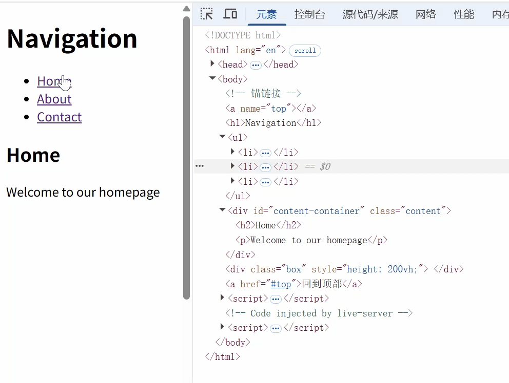Click ellipsis badge in first script tag

pyautogui.click(x=276, y=299)
